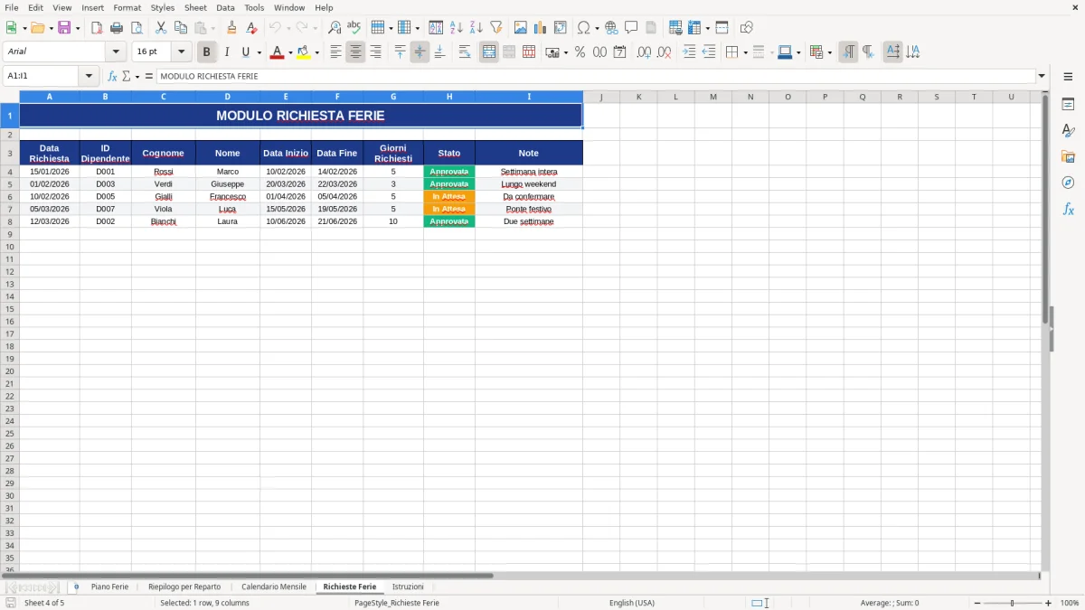Click the Clear Direct Formatting icon
This screenshot has height=610, width=1085.
point(251,28)
